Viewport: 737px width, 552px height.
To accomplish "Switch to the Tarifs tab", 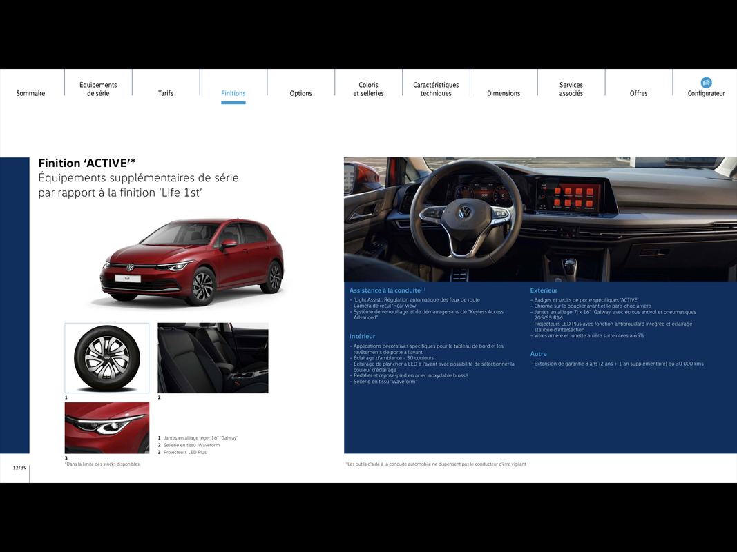I will 166,93.
